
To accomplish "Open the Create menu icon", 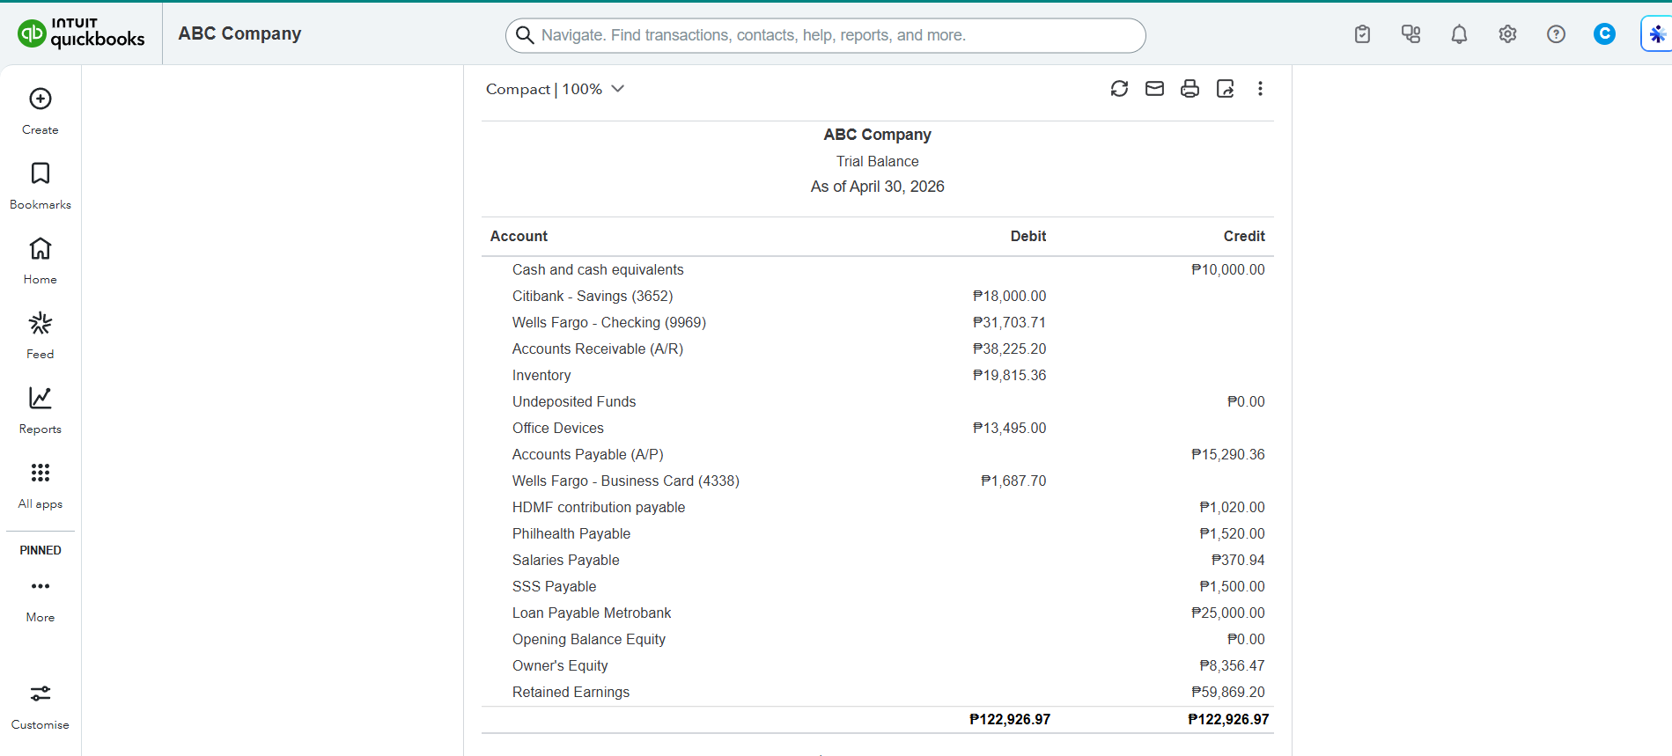I will click(x=41, y=99).
